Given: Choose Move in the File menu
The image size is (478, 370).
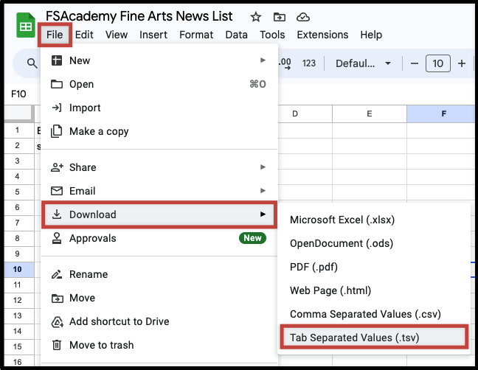Looking at the screenshot, I should [x=159, y=298].
